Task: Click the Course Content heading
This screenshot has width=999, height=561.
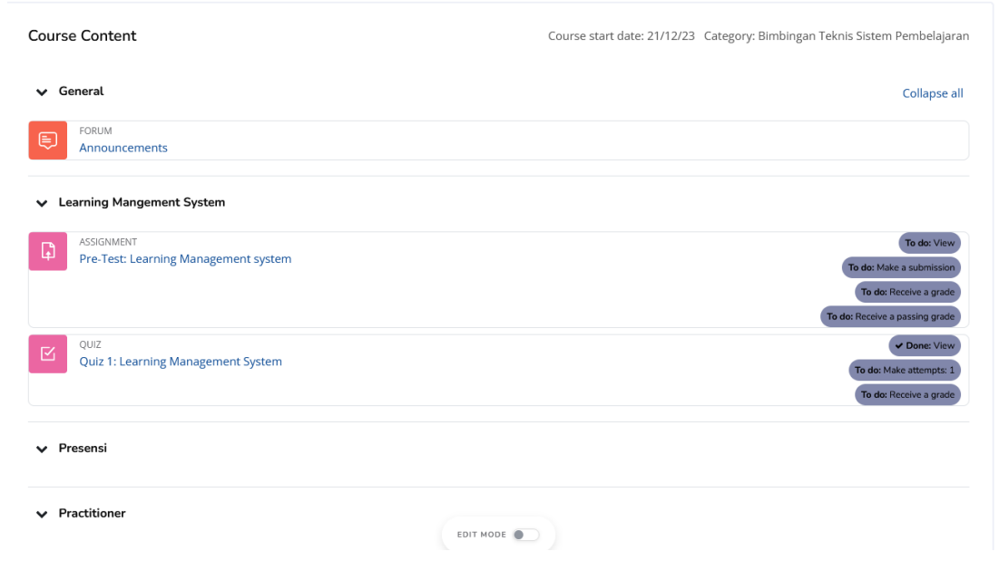Action: [83, 36]
